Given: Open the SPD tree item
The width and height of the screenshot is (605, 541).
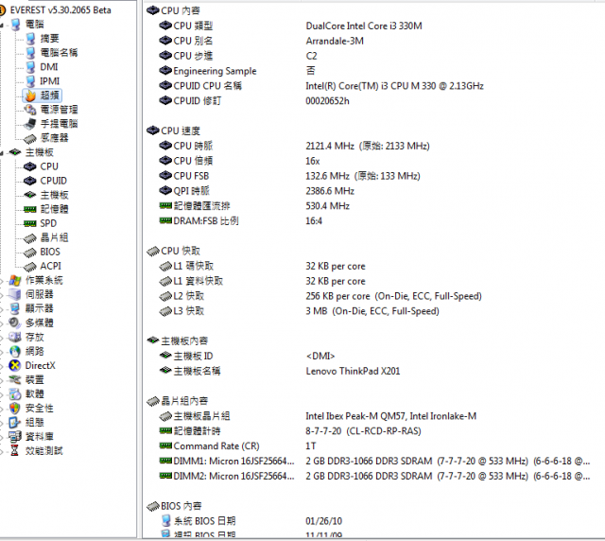Looking at the screenshot, I should coord(48,223).
